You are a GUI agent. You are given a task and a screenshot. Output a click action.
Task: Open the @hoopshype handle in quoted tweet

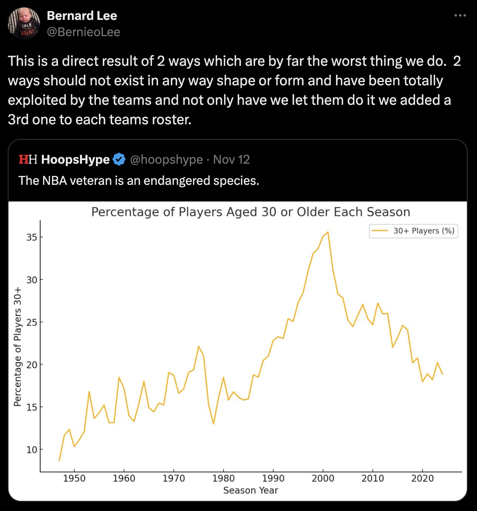(166, 160)
